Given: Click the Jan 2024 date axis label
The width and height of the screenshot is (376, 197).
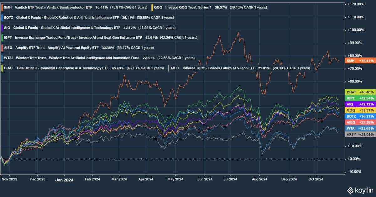Looking at the screenshot, I should 64,180.
